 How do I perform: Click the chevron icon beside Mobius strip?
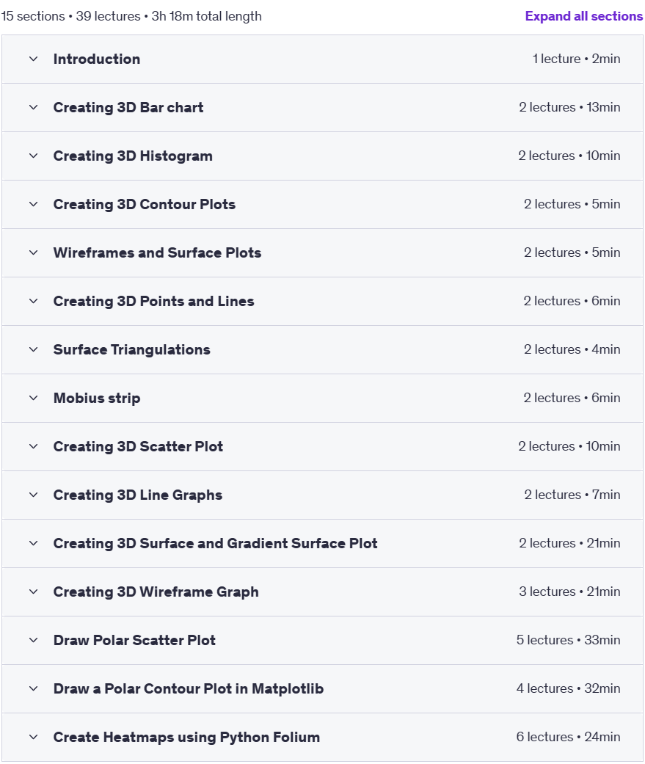33,398
